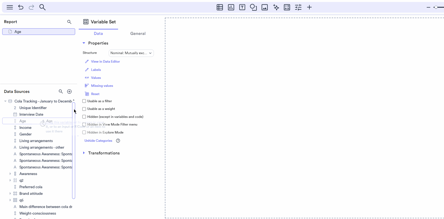Image resolution: width=444 pixels, height=219 pixels.
Task: Click the Unhide Categories link
Action: tap(98, 141)
